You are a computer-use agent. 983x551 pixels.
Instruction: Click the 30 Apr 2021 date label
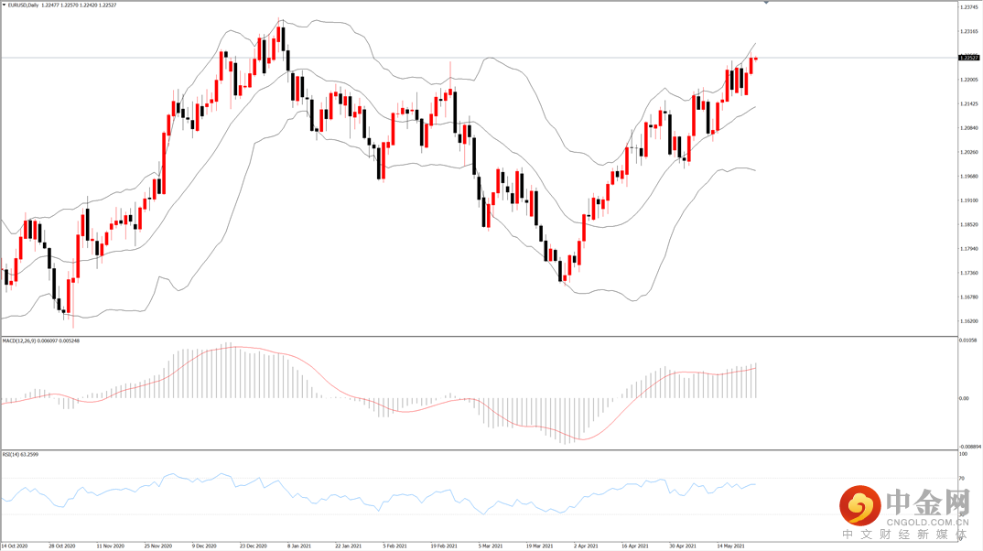(682, 546)
